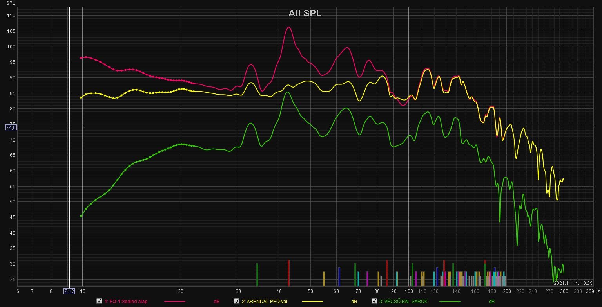Click the 25 label on the SPL axis
Screen dimensions: 602x307
[x=12, y=280]
